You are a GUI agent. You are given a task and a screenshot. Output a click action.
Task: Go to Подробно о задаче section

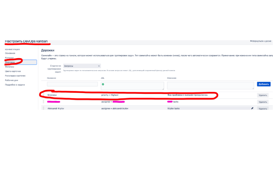tap(15, 85)
